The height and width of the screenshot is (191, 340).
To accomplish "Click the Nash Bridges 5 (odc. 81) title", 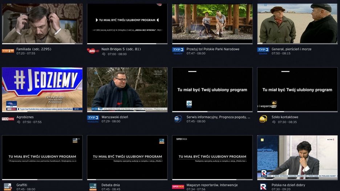I will [121, 49].
